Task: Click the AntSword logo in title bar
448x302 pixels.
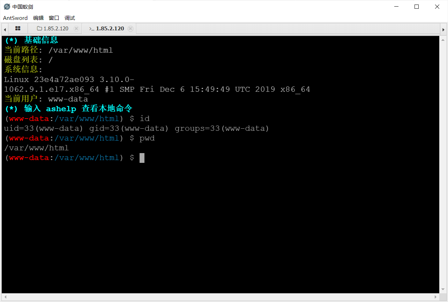Action: 7,7
